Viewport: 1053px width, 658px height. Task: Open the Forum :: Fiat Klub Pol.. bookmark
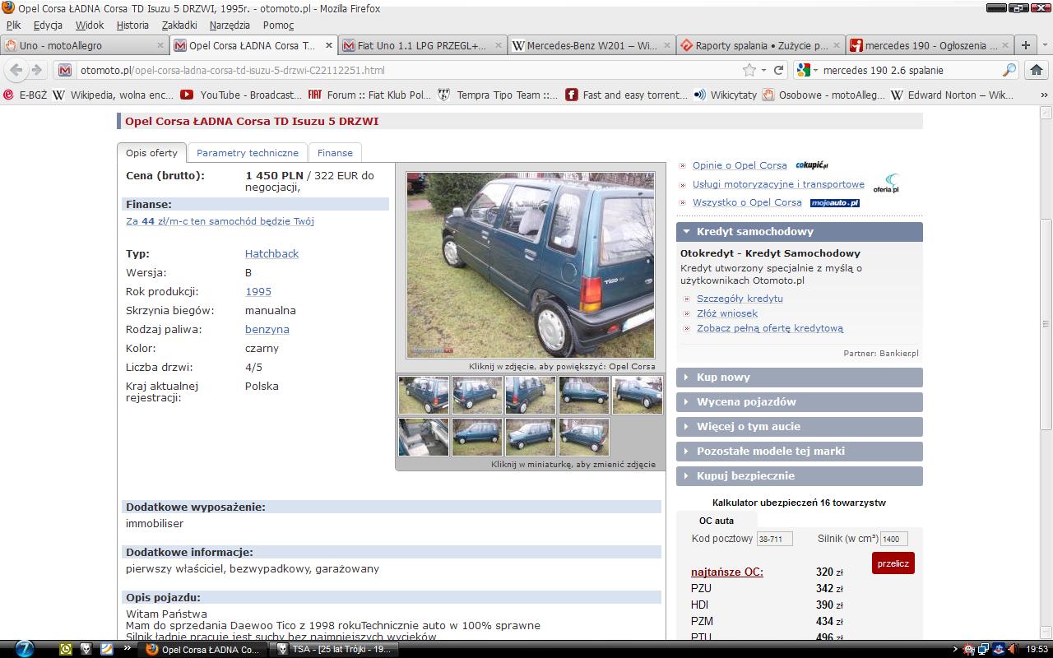[x=370, y=95]
